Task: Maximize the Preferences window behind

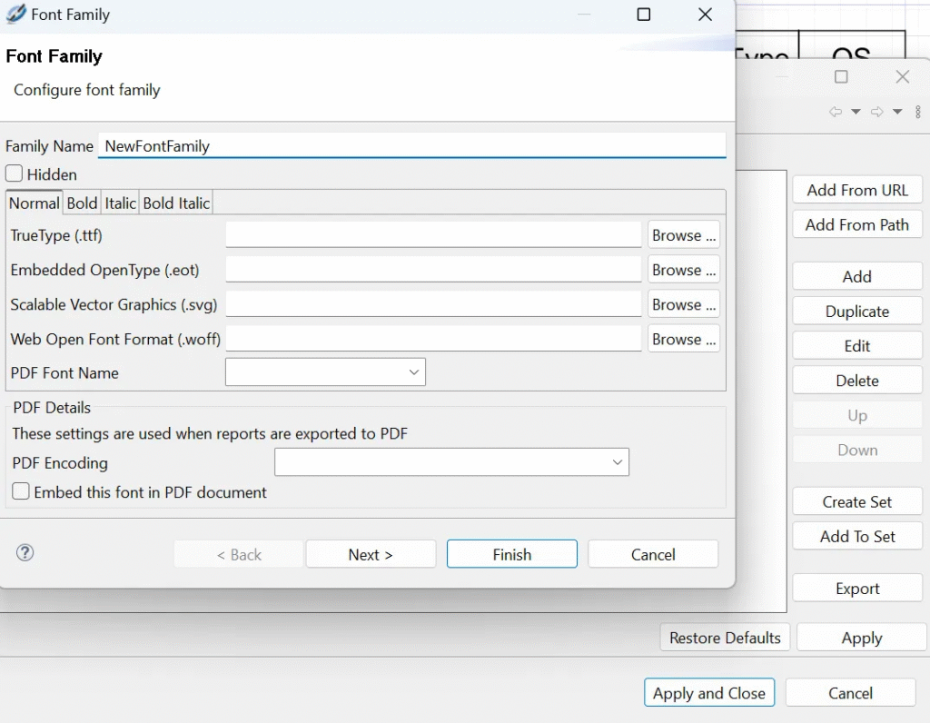Action: pyautogui.click(x=841, y=76)
